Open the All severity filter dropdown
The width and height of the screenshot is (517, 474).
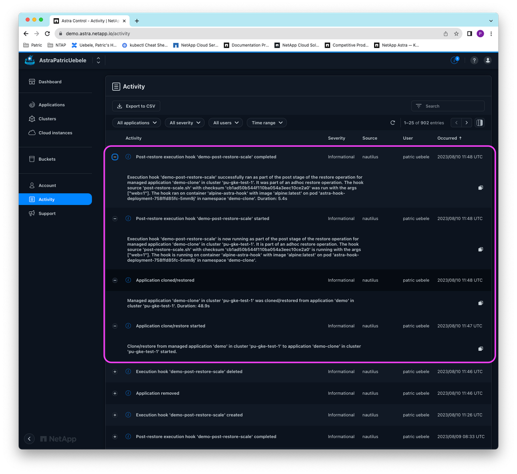tap(185, 123)
